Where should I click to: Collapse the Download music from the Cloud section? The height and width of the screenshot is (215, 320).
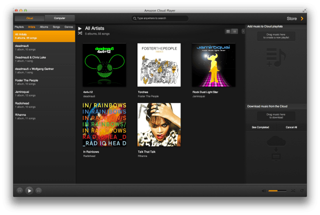pos(304,106)
